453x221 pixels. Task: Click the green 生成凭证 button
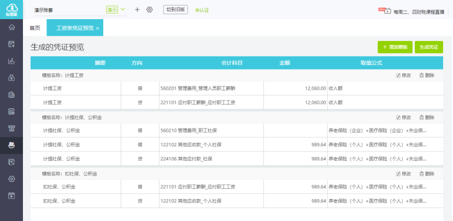click(x=428, y=48)
